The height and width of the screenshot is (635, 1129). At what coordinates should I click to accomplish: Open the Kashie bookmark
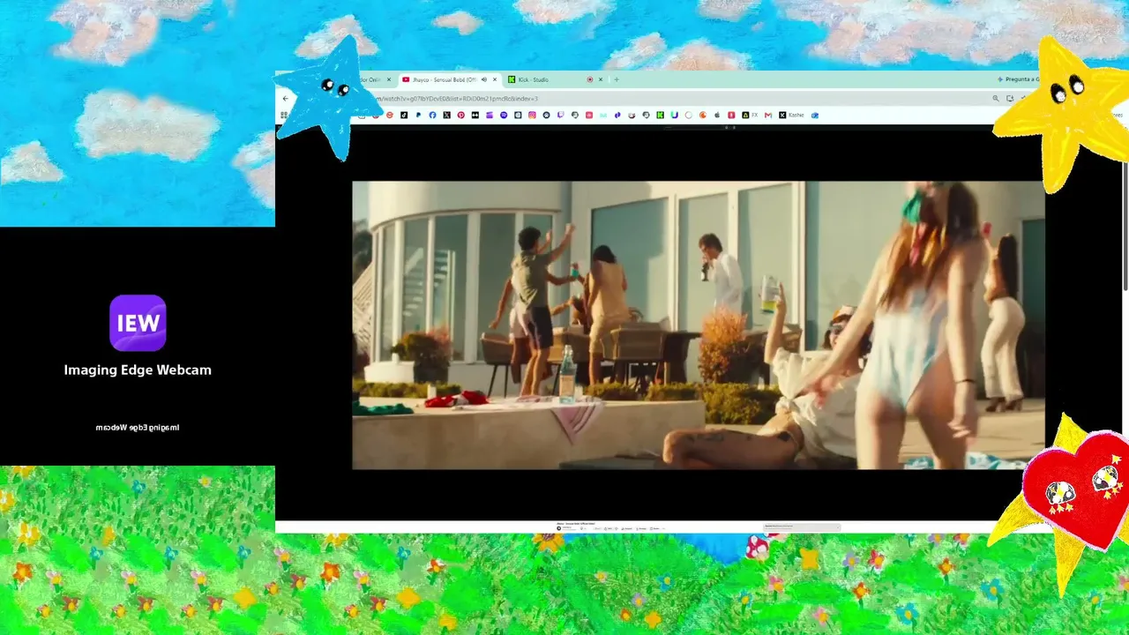pyautogui.click(x=792, y=115)
